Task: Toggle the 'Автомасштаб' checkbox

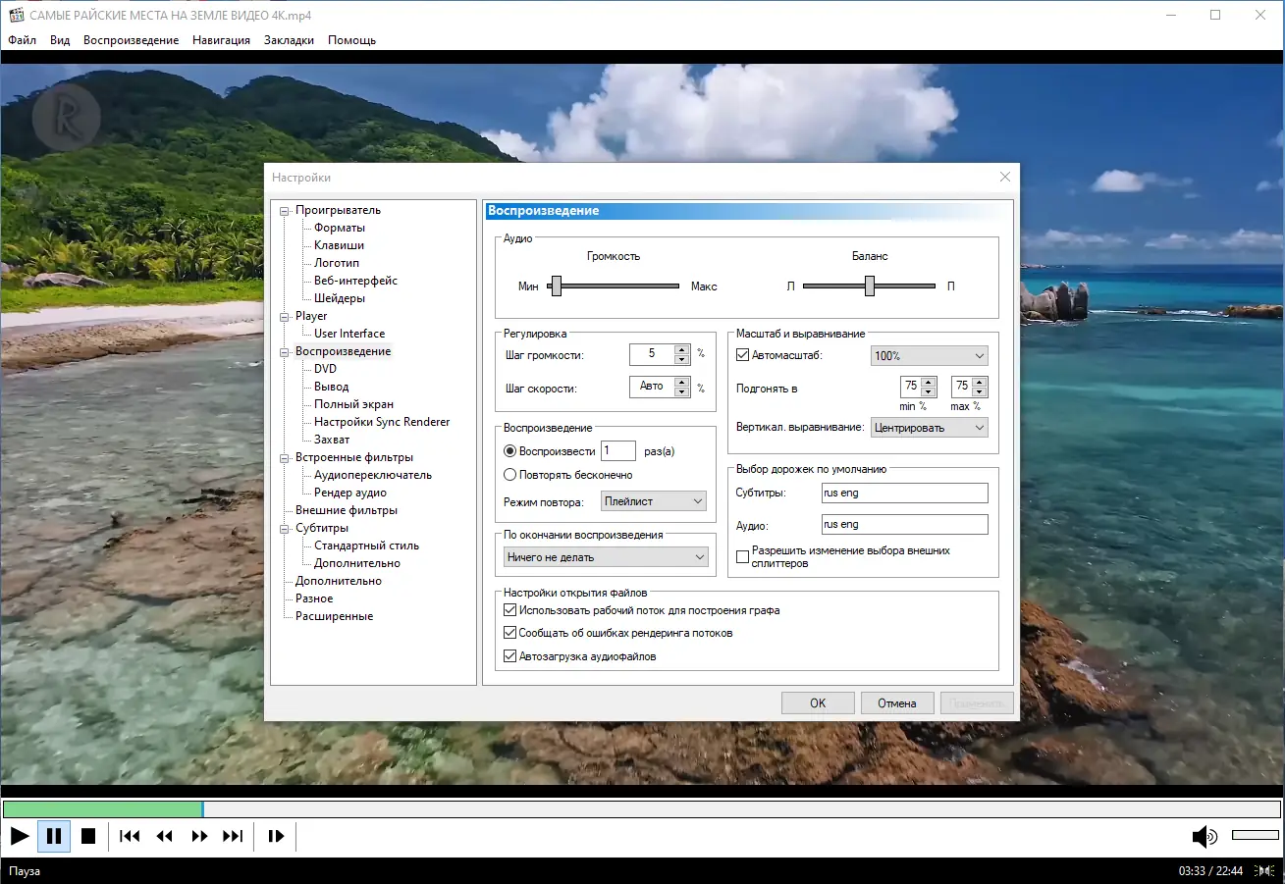Action: [741, 354]
